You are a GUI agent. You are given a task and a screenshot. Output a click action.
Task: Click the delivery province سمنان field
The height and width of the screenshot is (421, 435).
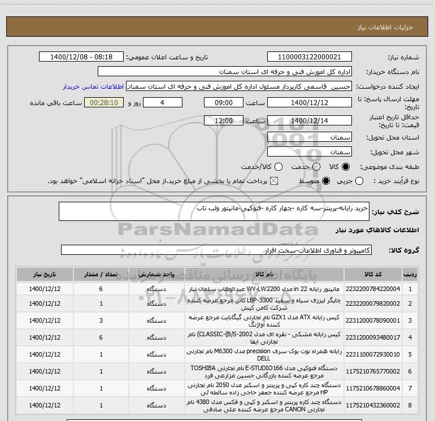pos(310,137)
